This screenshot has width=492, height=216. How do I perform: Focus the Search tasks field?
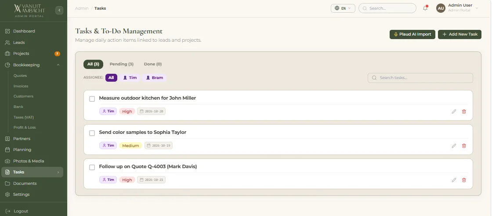(420, 78)
